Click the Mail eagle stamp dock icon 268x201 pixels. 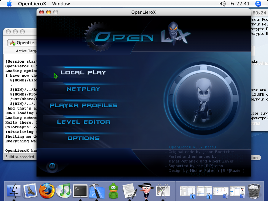tap(30, 191)
